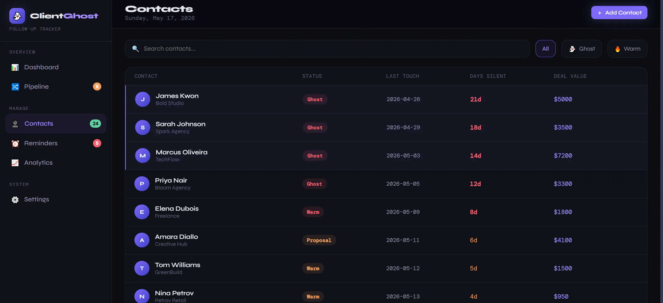Click Marcus Oliveira's M avatar
The height and width of the screenshot is (303, 663).
coord(142,156)
